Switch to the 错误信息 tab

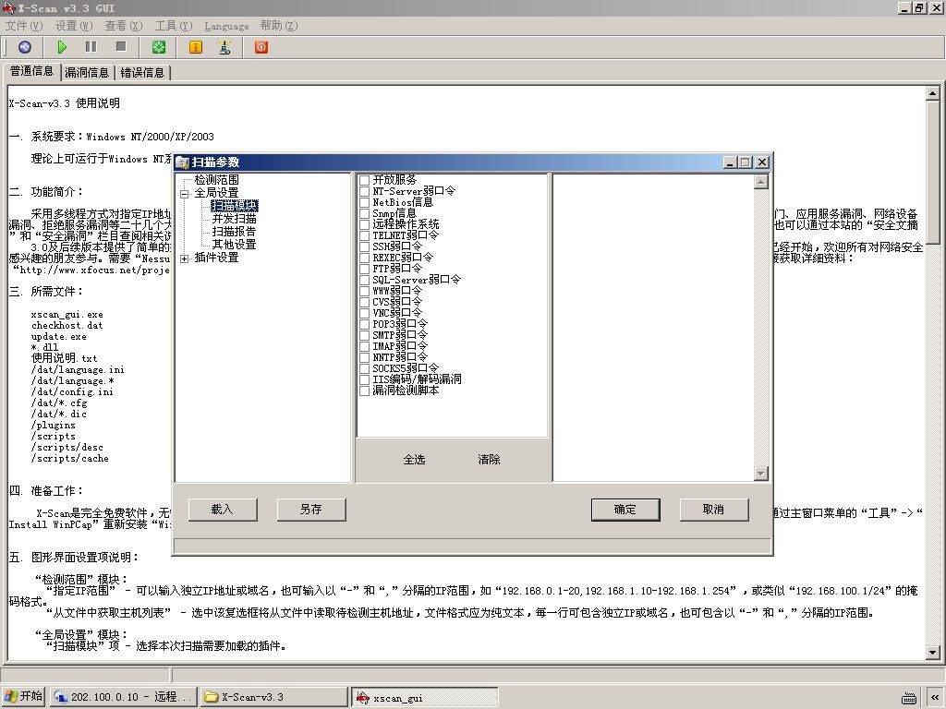click(x=142, y=73)
